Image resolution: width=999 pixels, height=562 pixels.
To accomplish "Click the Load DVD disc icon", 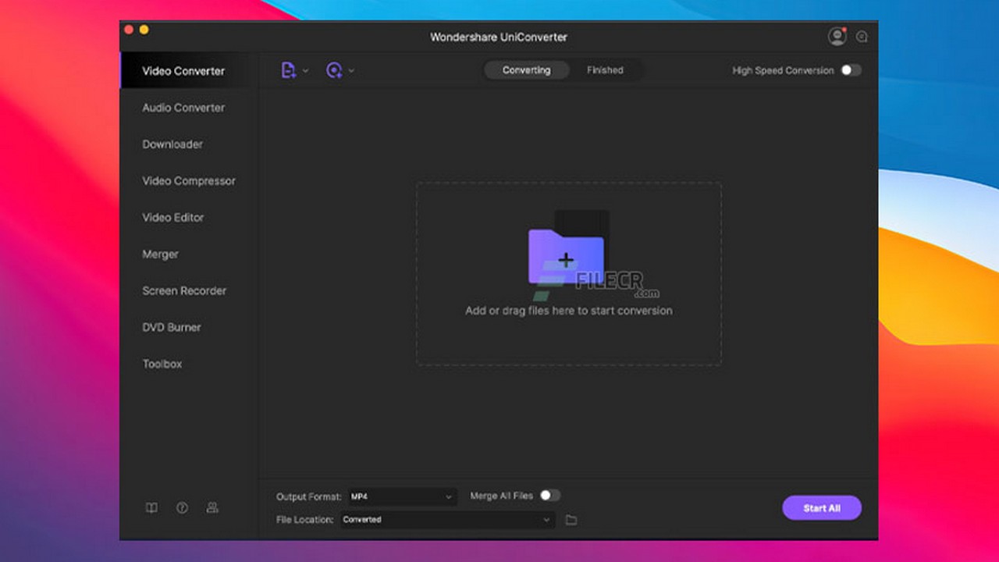I will click(x=334, y=70).
